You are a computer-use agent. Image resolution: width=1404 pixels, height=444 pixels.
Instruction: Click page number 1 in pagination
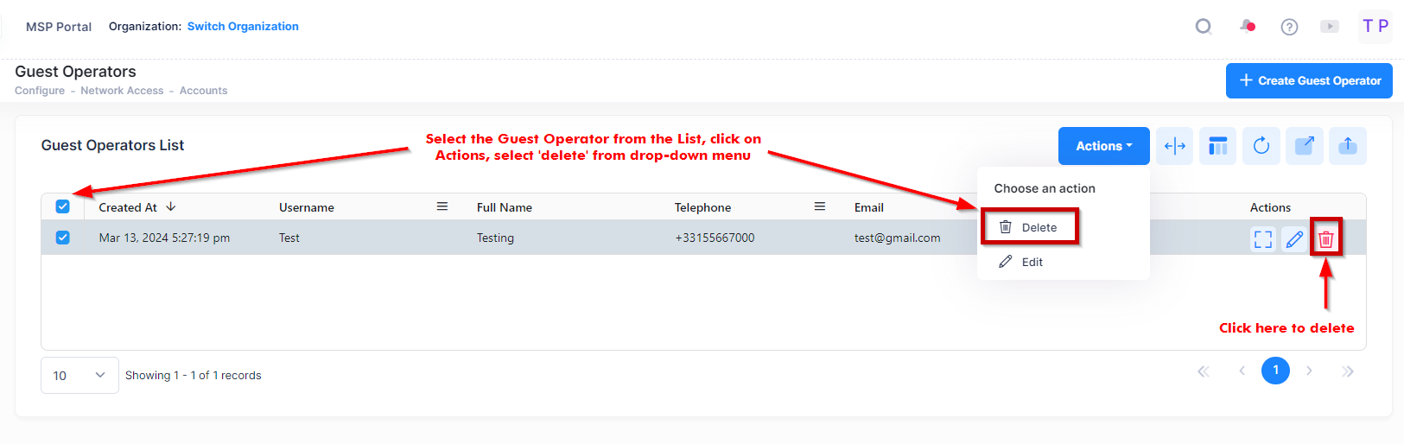click(x=1274, y=371)
